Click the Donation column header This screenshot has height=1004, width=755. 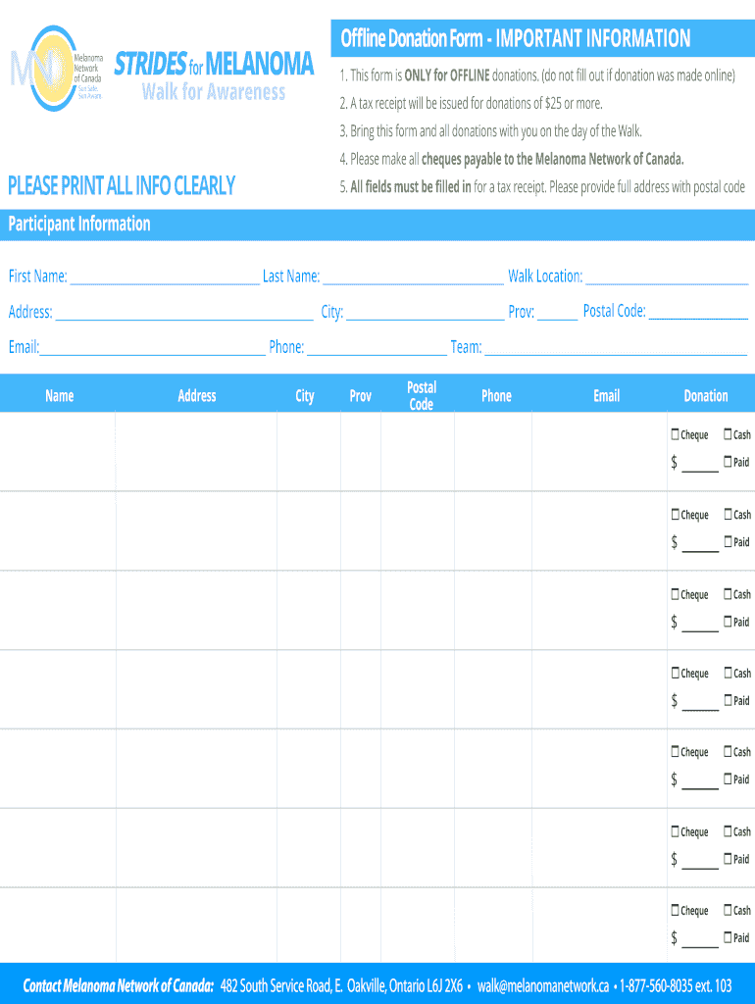[705, 396]
